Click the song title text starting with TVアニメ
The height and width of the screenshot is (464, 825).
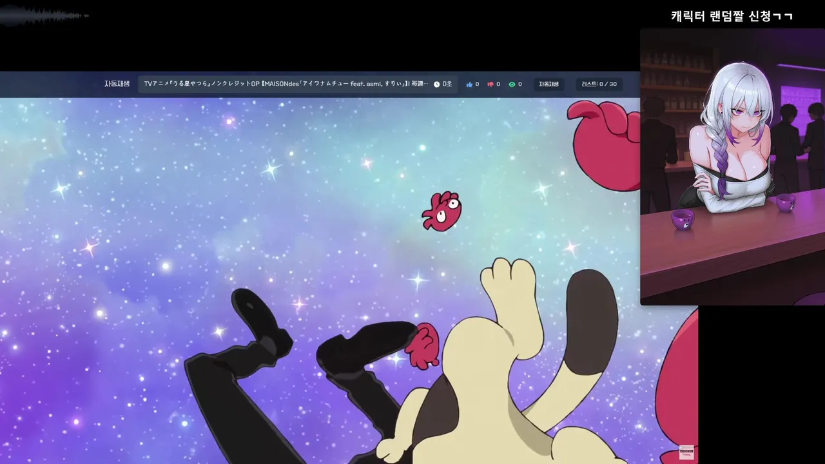pyautogui.click(x=286, y=84)
